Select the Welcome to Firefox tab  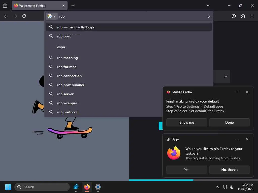click(x=40, y=6)
